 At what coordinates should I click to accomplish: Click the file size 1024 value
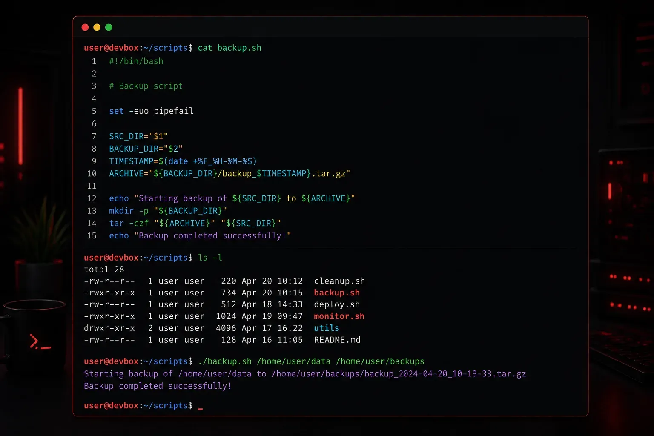click(x=226, y=316)
